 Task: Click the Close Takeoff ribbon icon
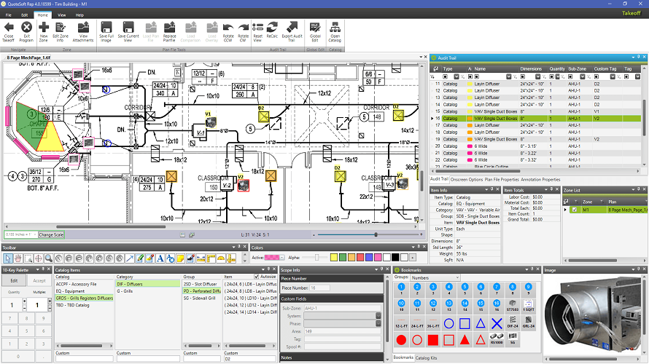pyautogui.click(x=9, y=28)
